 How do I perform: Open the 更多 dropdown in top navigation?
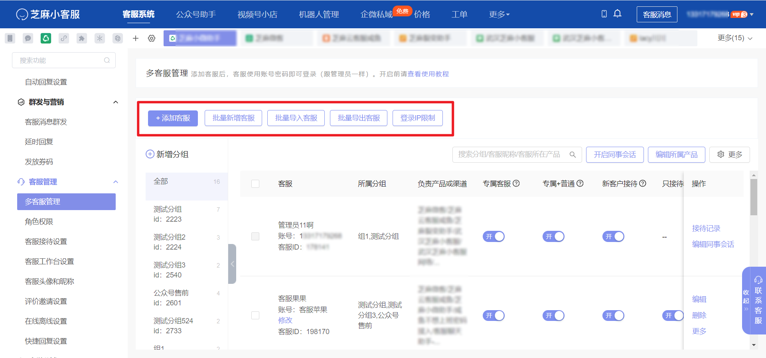499,14
